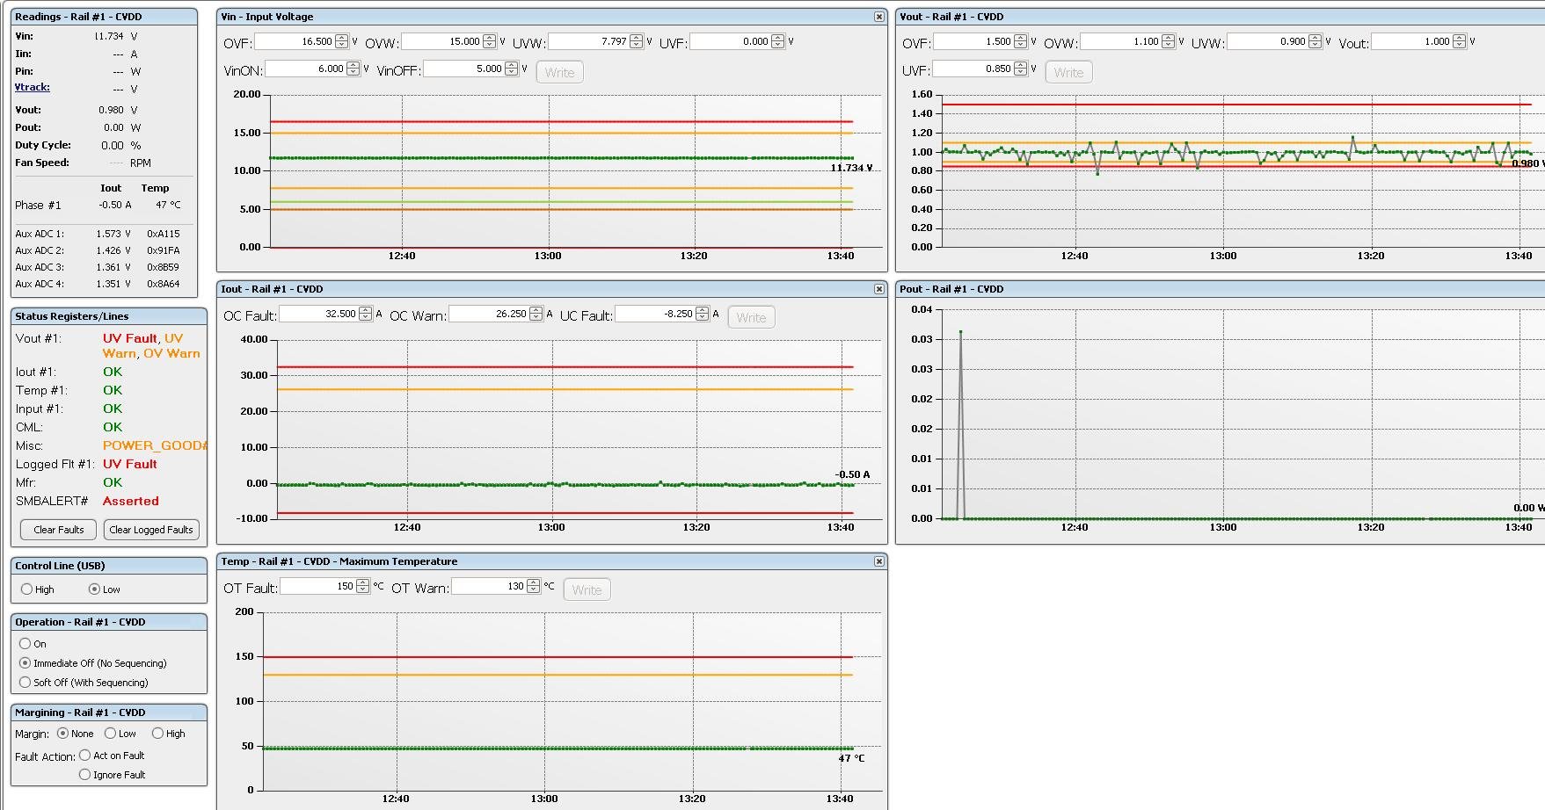Adjust Vin OVF stepper arrows
The height and width of the screenshot is (810, 1545).
pos(342,41)
